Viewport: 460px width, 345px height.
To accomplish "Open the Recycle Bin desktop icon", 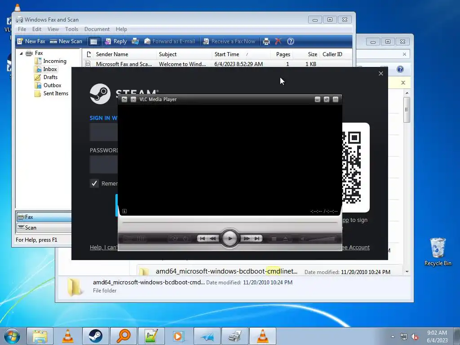I will pyautogui.click(x=438, y=252).
